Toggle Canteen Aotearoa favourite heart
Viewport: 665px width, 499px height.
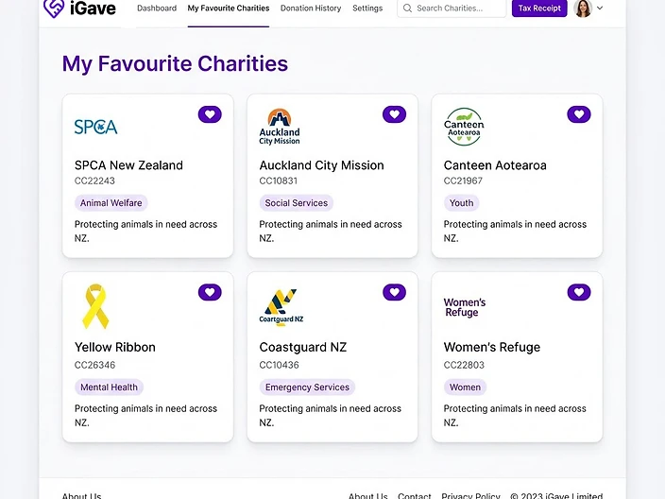[x=579, y=114]
